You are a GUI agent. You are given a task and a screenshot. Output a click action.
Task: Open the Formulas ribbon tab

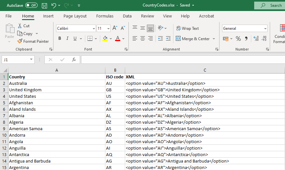click(x=105, y=16)
